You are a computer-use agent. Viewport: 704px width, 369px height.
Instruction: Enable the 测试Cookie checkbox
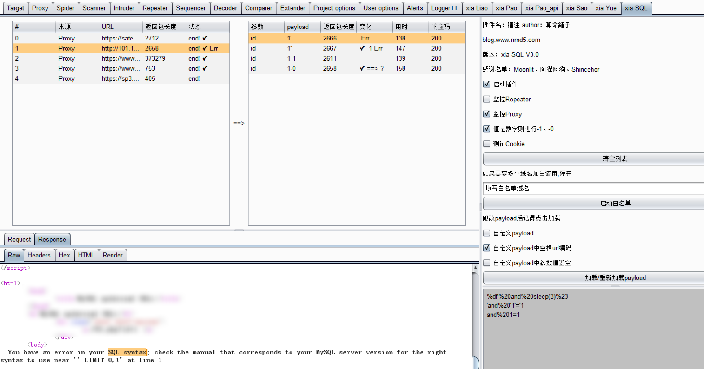[487, 144]
